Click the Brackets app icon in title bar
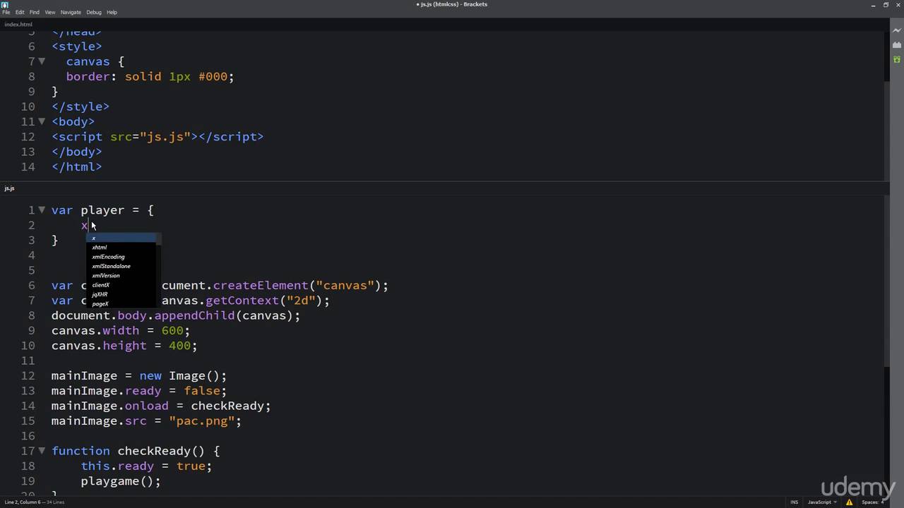The height and width of the screenshot is (508, 904). pos(5,4)
